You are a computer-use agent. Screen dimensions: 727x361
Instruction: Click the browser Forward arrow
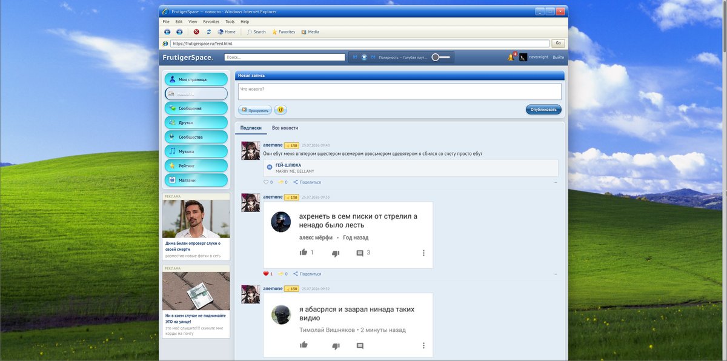click(x=179, y=31)
